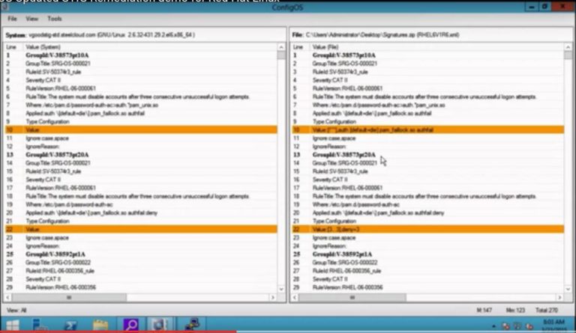The height and width of the screenshot is (333, 576).
Task: Click the purple magnifier taskbar icon
Action: point(130,325)
